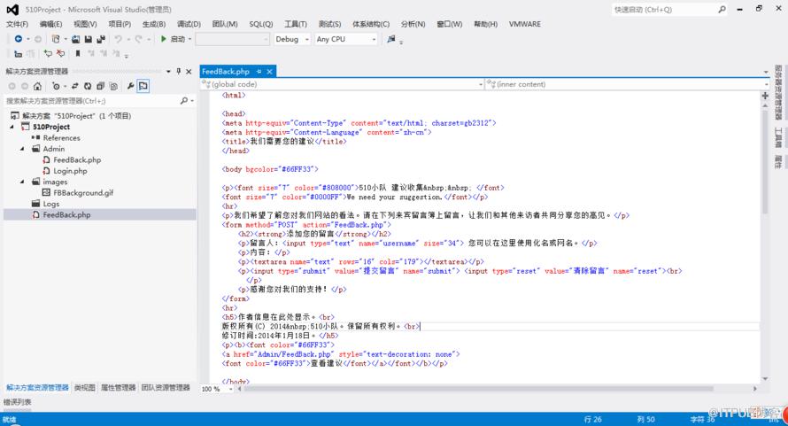Open the Any CPU platform dropdown
The image size is (788, 426).
pyautogui.click(x=374, y=39)
